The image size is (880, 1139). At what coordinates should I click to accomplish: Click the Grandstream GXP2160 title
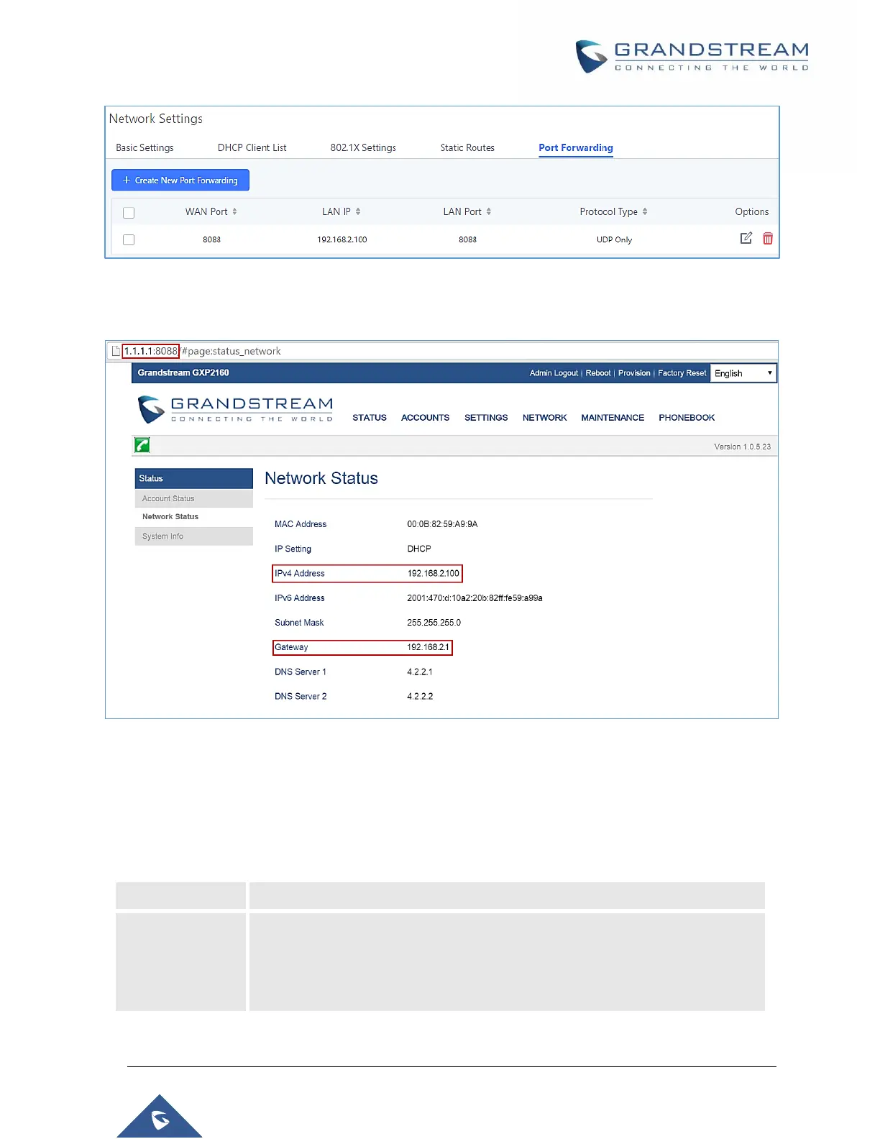pos(183,372)
